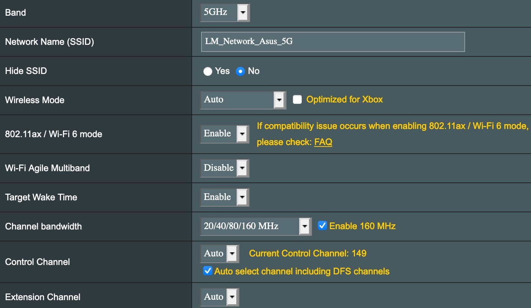The height and width of the screenshot is (308, 531).
Task: Select Yes for Hide SSID
Action: pos(208,71)
